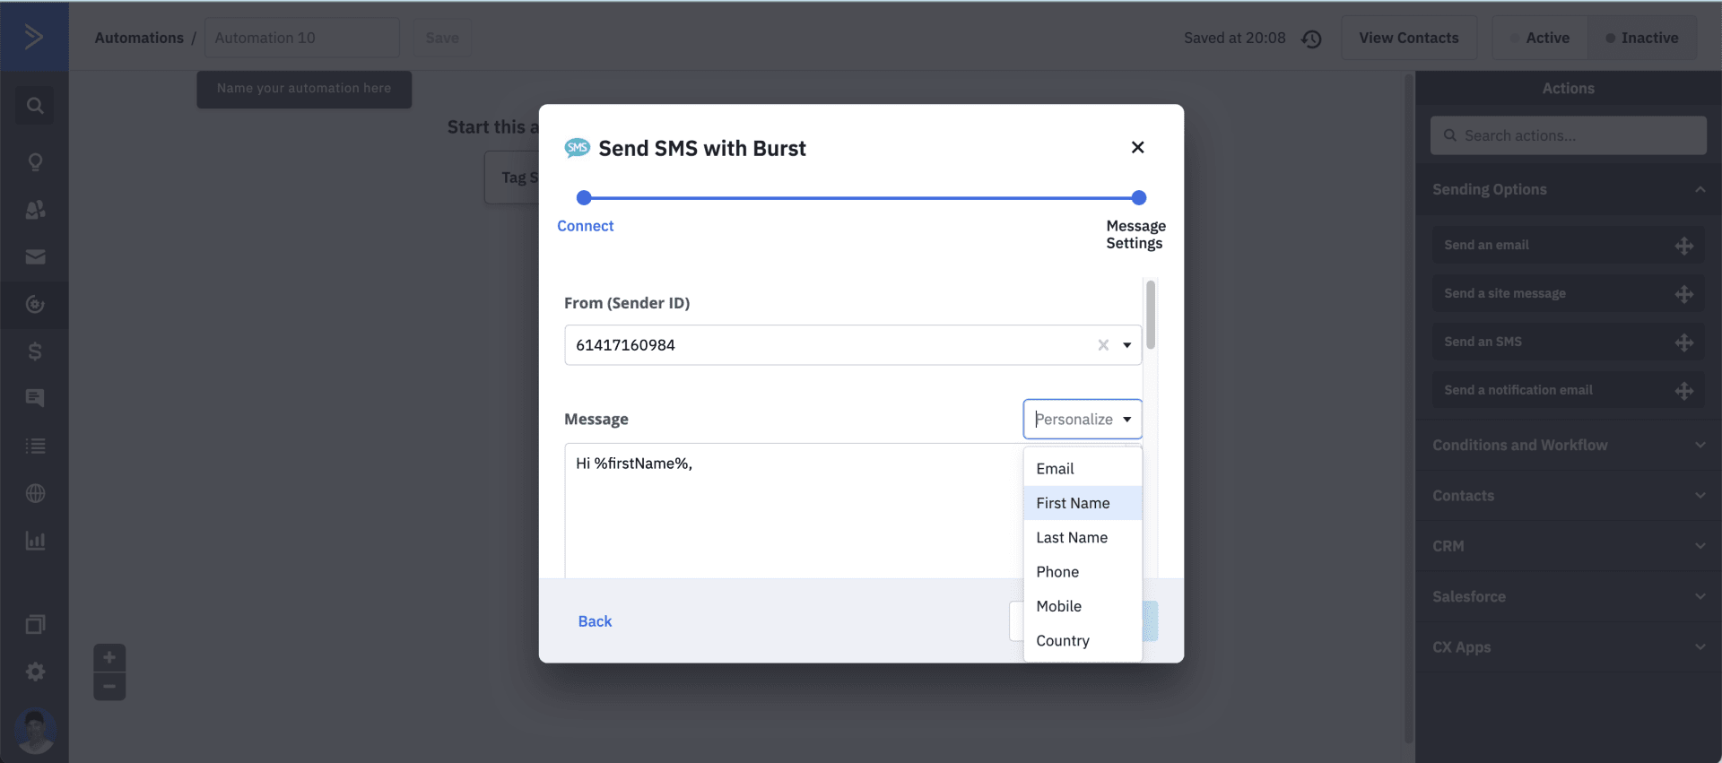
Task: Choose First Name personalization option
Action: click(1083, 503)
